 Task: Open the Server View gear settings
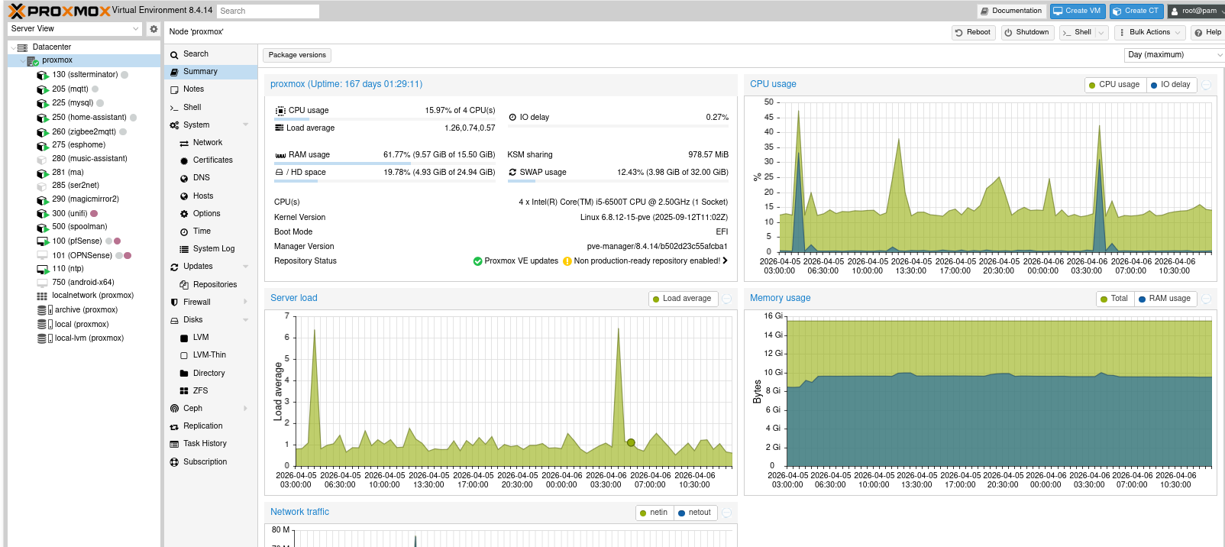[154, 29]
